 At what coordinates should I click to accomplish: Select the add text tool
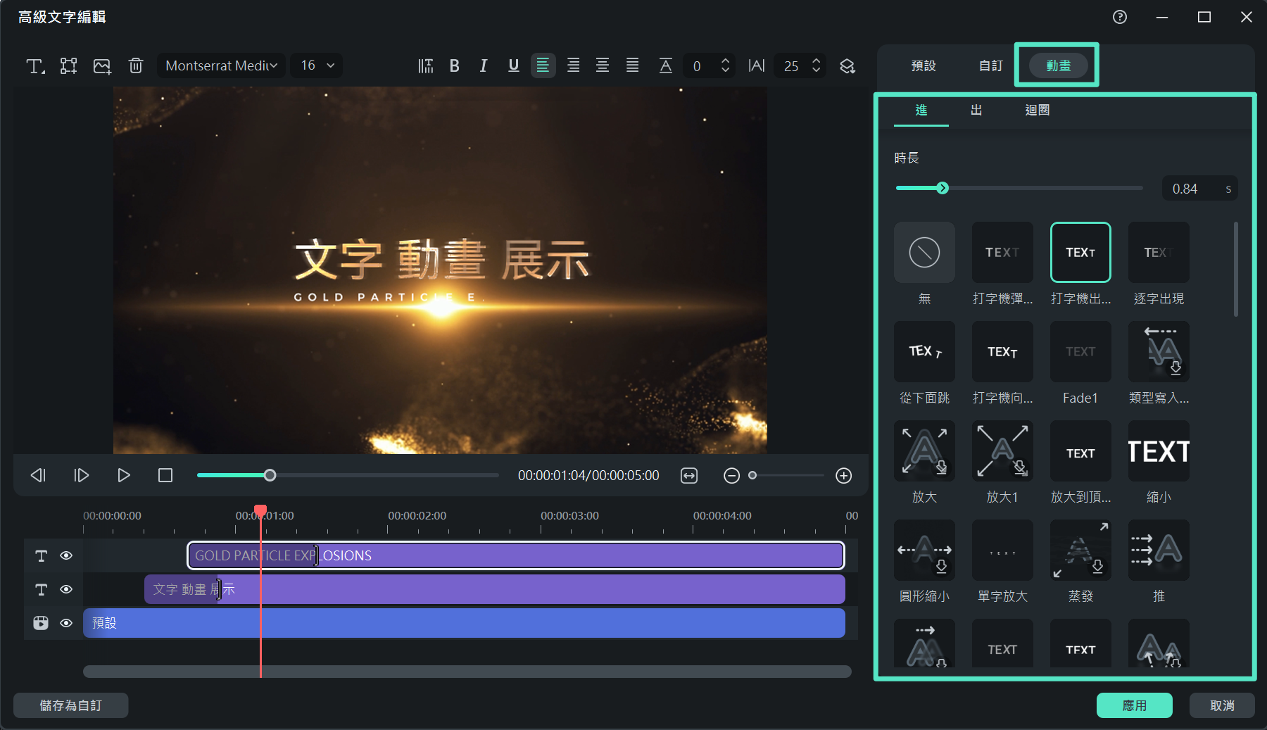(35, 66)
